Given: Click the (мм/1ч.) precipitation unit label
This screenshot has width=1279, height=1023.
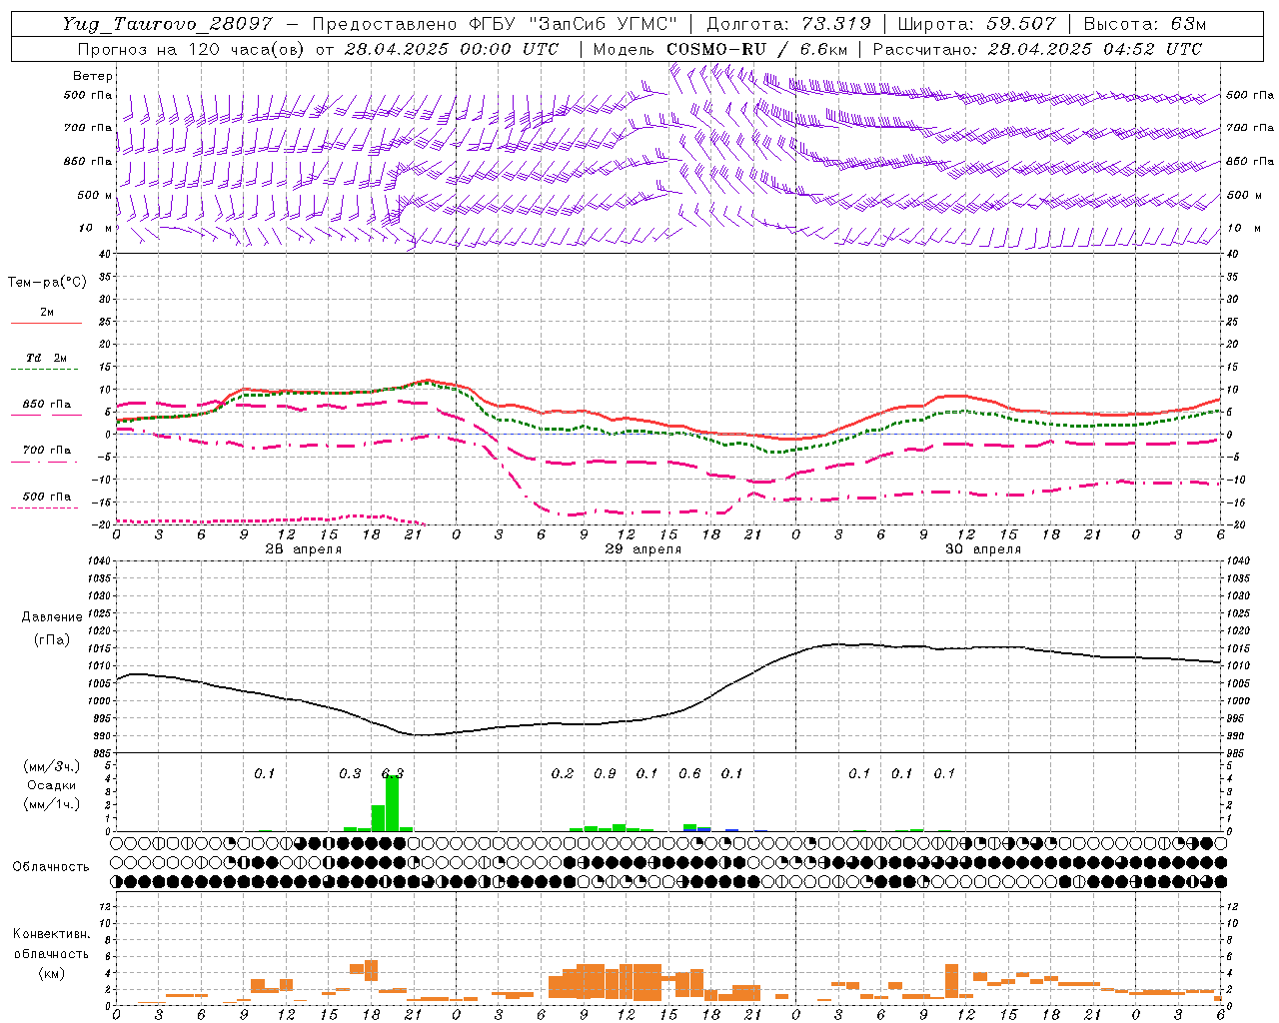Looking at the screenshot, I should coord(52,804).
